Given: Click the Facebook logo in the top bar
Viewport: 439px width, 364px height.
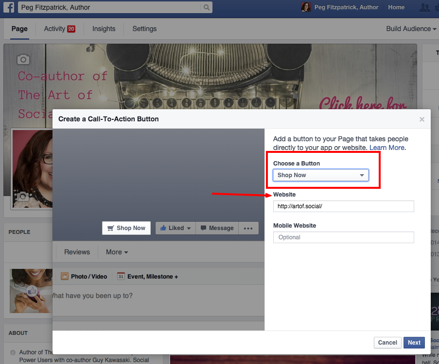Looking at the screenshot, I should click(x=8, y=7).
